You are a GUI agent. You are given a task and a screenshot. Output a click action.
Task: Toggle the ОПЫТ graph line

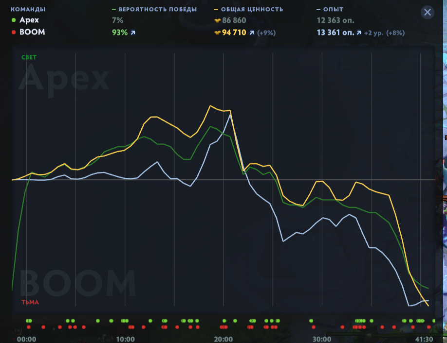click(330, 9)
